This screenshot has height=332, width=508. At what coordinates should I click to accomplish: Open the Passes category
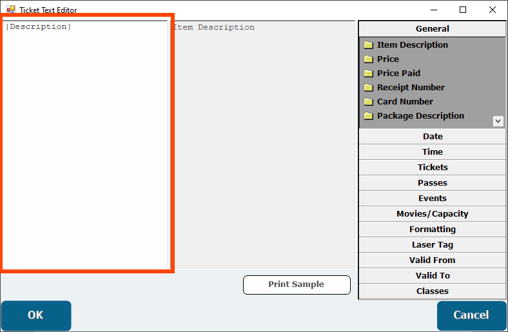(432, 183)
